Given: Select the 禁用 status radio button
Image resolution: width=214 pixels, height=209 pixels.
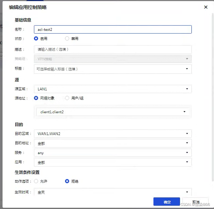Looking at the screenshot, I should point(67,39).
